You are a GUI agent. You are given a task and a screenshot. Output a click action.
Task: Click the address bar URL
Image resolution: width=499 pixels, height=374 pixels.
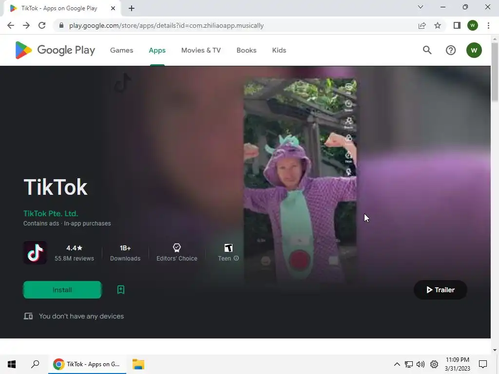click(166, 25)
